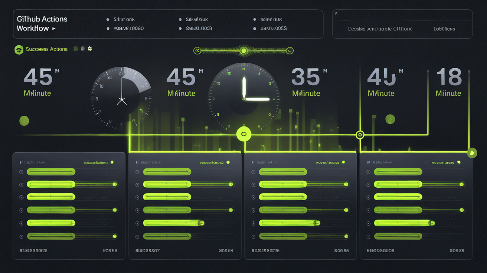
Task: Click the pause-like icon in the first panel header
Action: [x=21, y=162]
